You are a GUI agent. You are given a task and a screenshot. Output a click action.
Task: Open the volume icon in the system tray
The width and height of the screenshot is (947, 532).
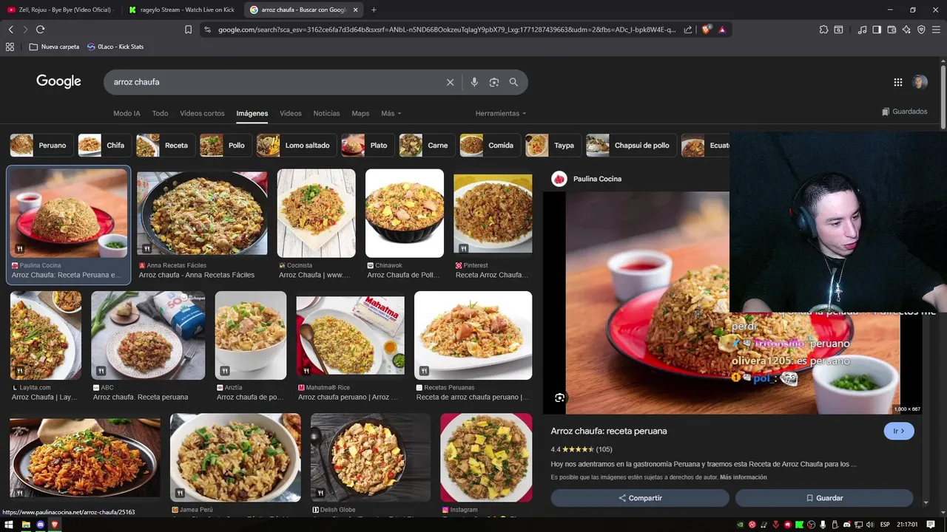[870, 525]
